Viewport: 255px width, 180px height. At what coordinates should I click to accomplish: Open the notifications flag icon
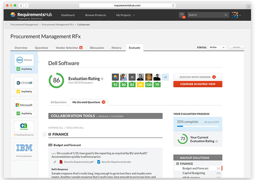(x=182, y=15)
